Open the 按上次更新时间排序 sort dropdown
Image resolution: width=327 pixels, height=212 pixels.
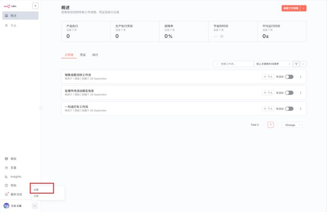(x=272, y=64)
